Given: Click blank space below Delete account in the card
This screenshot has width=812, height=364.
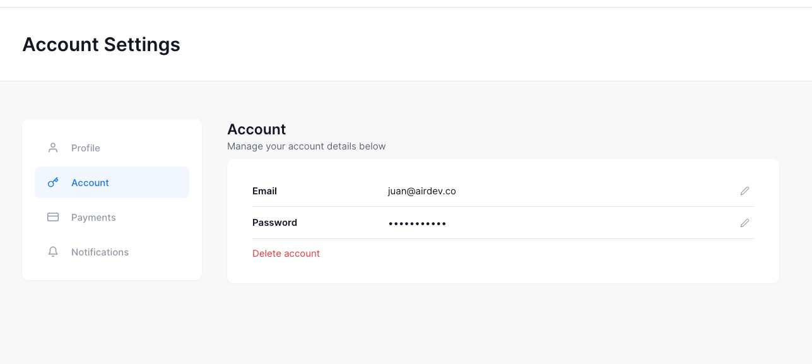Looking at the screenshot, I should point(505,271).
